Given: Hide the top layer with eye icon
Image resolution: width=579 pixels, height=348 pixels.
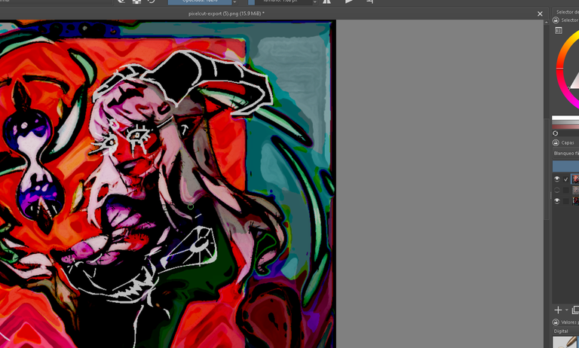Looking at the screenshot, I should [557, 179].
